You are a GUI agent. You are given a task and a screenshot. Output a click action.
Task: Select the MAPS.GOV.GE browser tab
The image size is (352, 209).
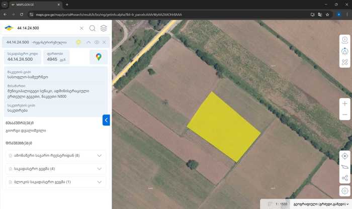(35, 5)
